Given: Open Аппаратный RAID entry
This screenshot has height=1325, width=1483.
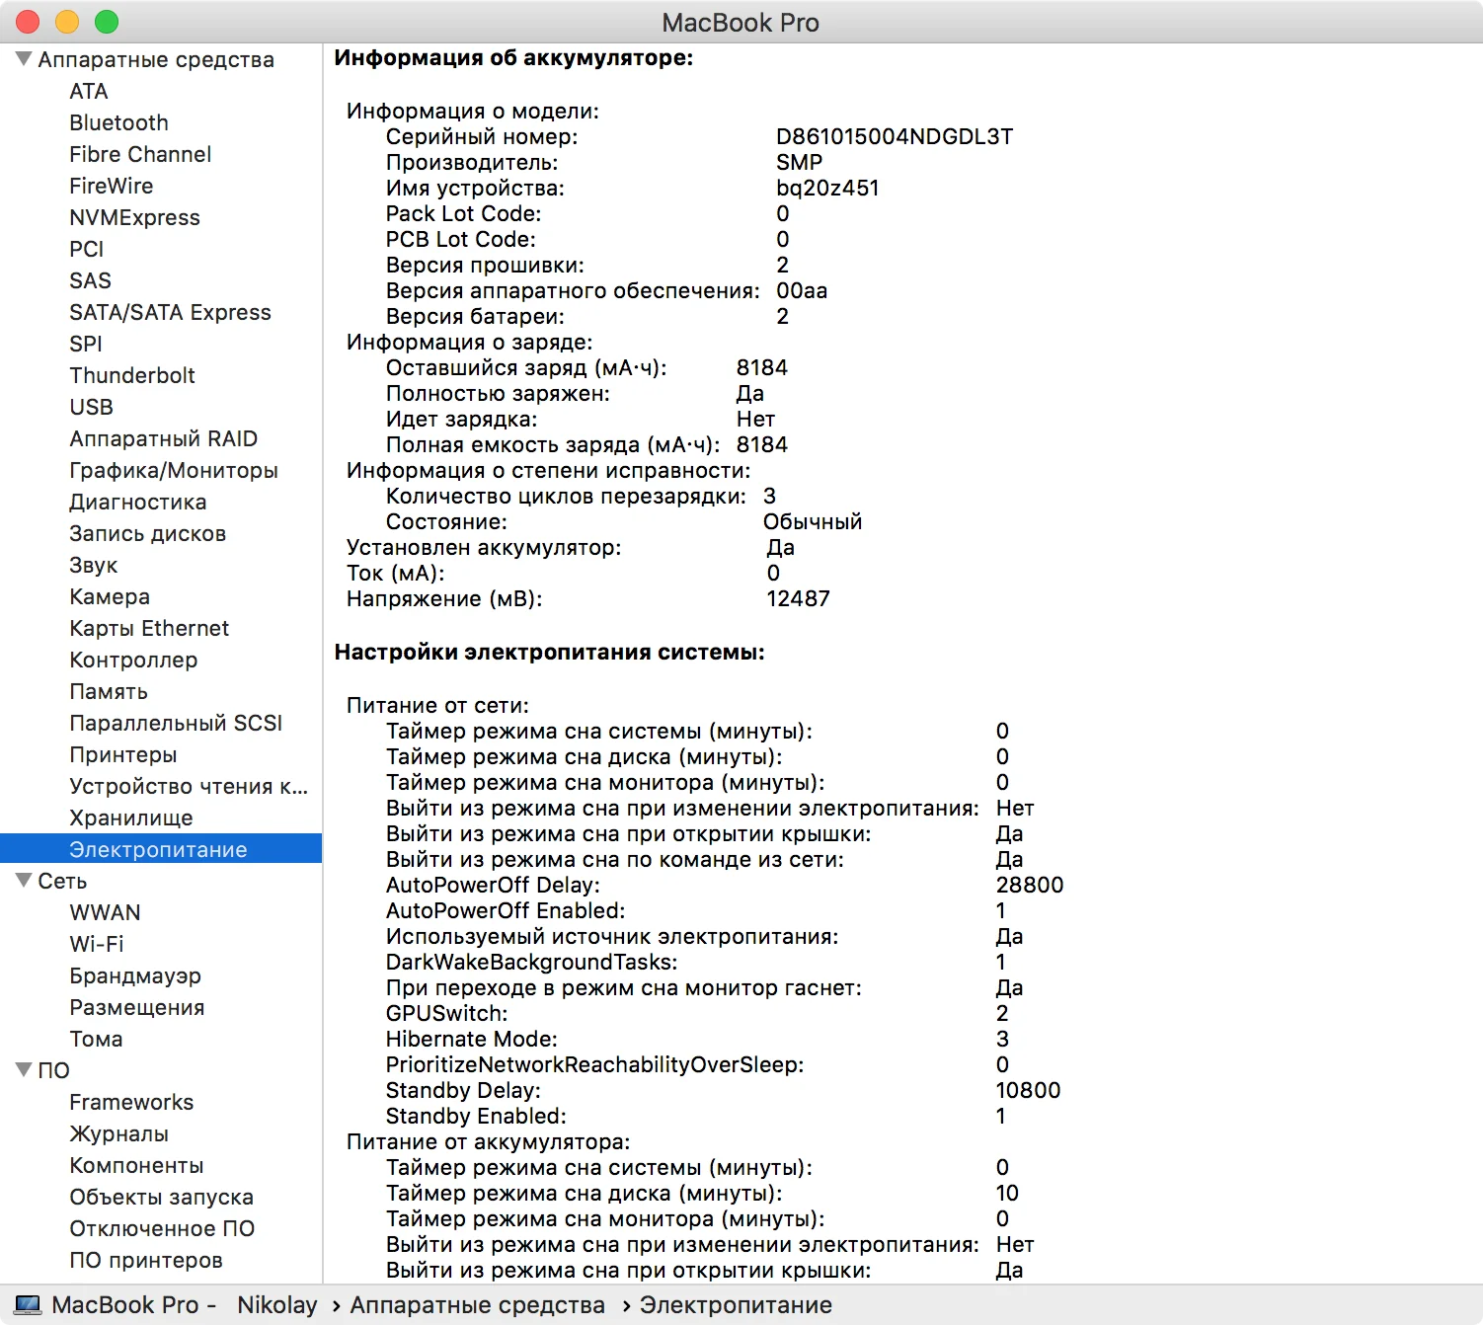Looking at the screenshot, I should (x=163, y=438).
